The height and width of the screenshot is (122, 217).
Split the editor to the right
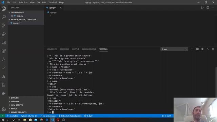pos(208,7)
